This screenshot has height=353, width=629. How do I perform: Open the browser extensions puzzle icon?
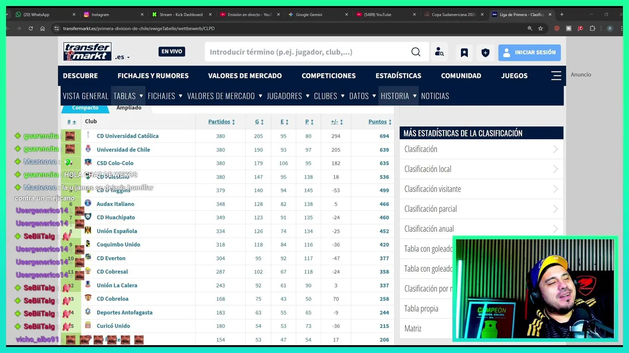pyautogui.click(x=592, y=28)
